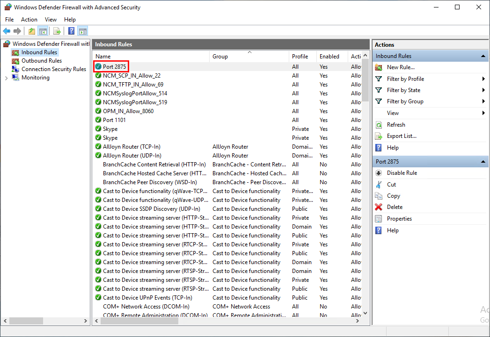The width and height of the screenshot is (490, 337).
Task: Open the File menu
Action: [9, 20]
